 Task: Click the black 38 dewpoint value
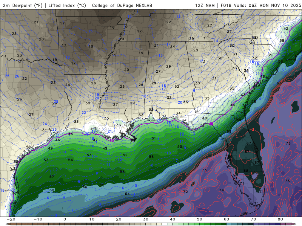pos(282,40)
